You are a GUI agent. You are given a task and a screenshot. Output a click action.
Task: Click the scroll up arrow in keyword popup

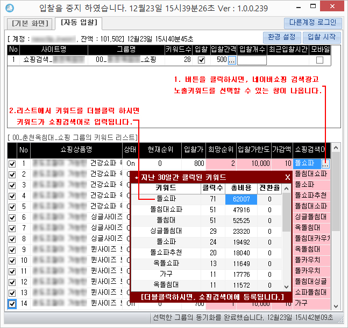(x=287, y=189)
